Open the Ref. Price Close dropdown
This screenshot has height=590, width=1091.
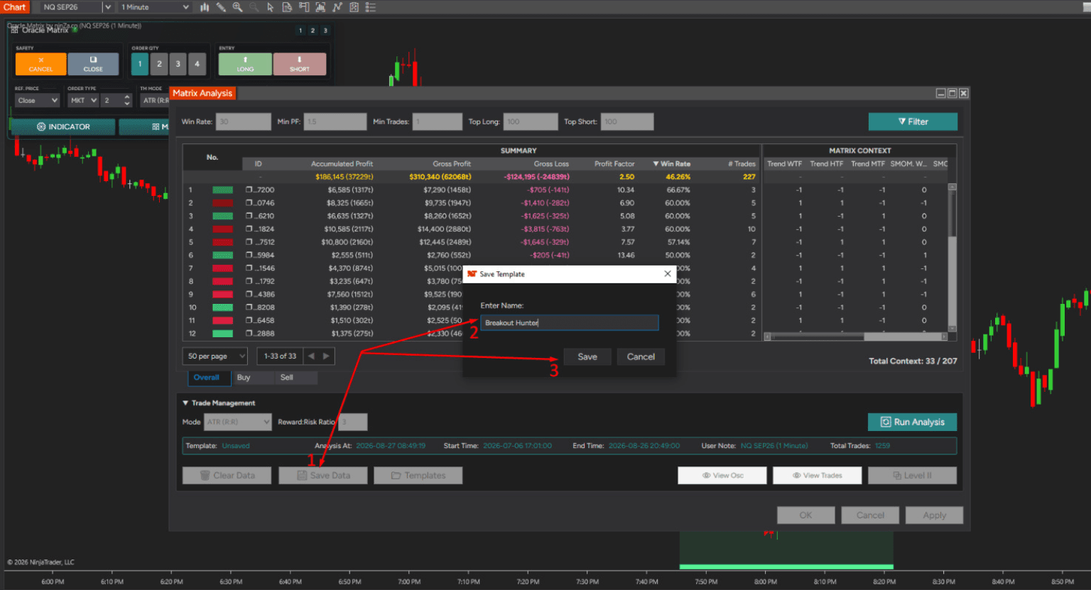coord(38,101)
